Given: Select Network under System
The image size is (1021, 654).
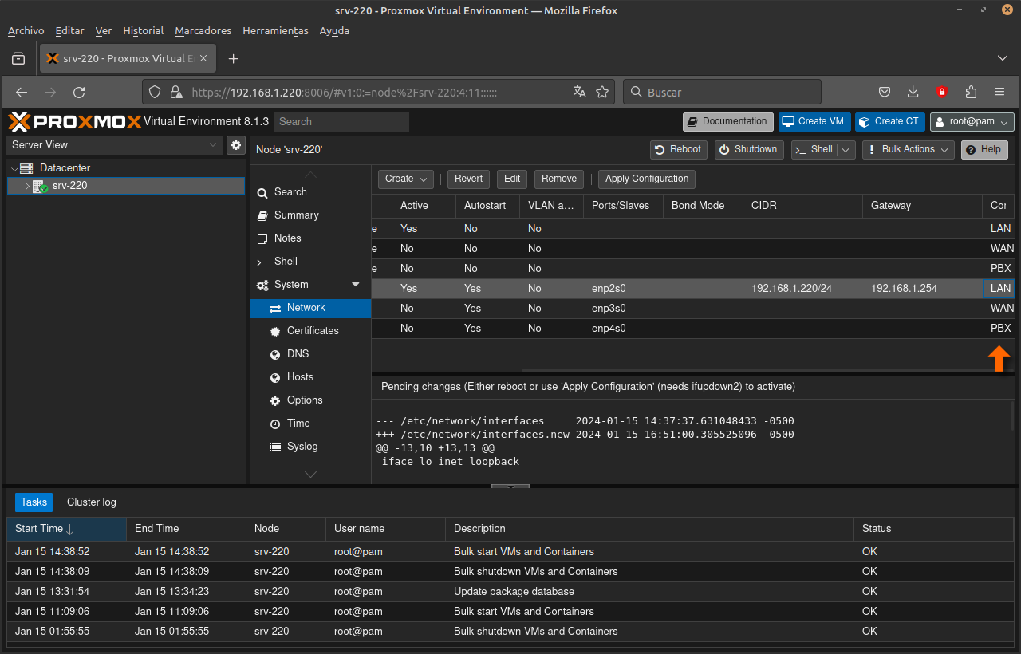Looking at the screenshot, I should click(x=310, y=308).
